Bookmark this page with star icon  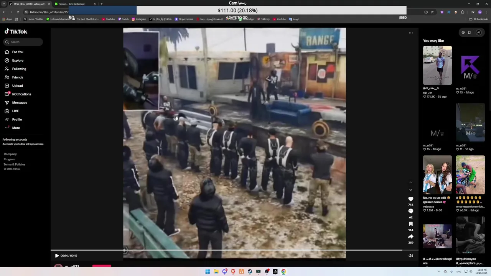[x=432, y=12]
